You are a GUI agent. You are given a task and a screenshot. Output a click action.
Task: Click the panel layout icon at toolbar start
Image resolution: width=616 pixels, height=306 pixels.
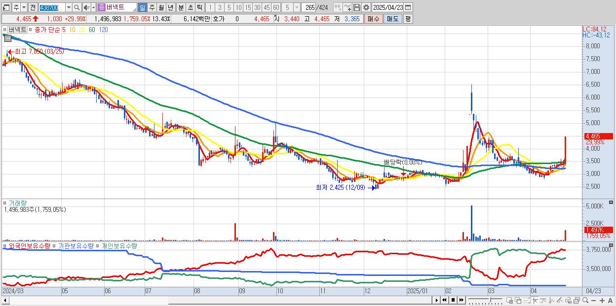(6, 7)
